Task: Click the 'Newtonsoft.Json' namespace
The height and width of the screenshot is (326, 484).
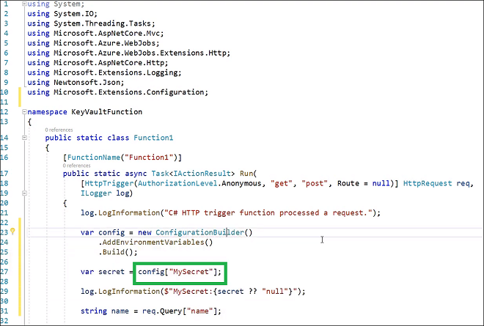Action: pyautogui.click(x=87, y=83)
